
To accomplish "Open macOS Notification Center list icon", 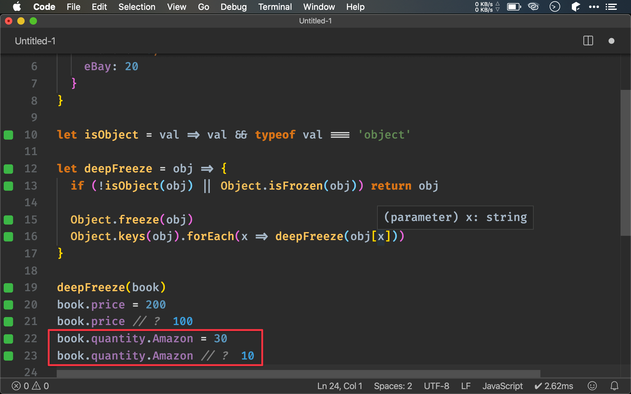I will (x=611, y=6).
